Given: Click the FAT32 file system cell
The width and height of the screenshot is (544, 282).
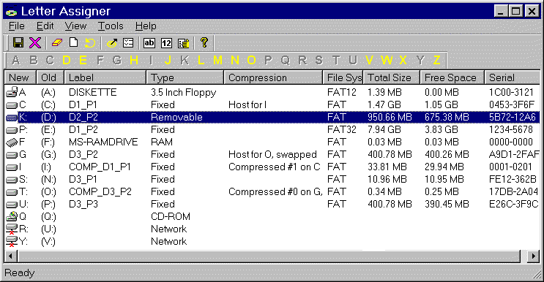Looking at the screenshot, I should click(342, 130).
